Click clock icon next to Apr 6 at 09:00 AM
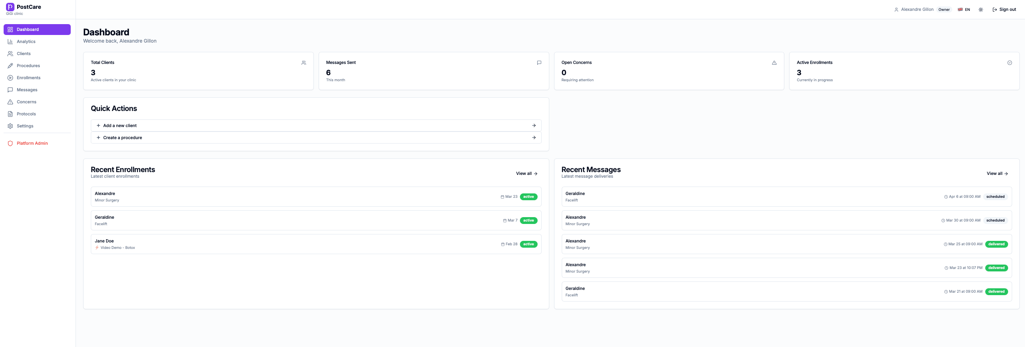Viewport: 1025px width, 347px height. click(x=946, y=197)
